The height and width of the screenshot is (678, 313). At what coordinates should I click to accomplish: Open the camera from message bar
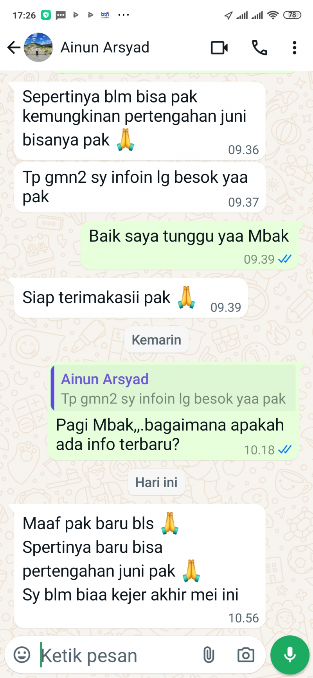[246, 655]
